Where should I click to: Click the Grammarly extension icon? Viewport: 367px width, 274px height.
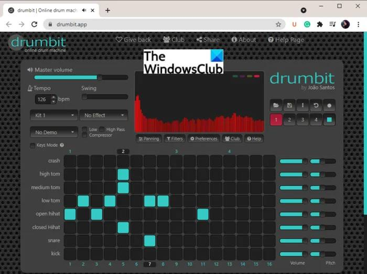coord(307,24)
